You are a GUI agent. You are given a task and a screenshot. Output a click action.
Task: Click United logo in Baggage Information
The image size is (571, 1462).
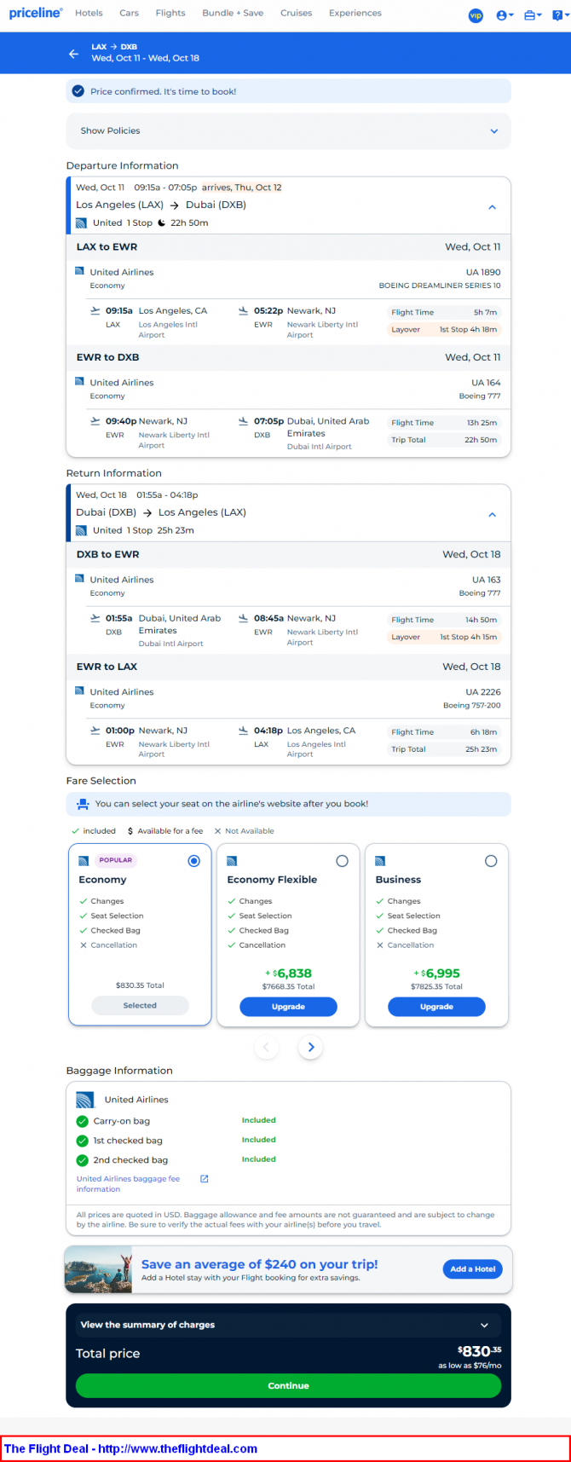(85, 1100)
